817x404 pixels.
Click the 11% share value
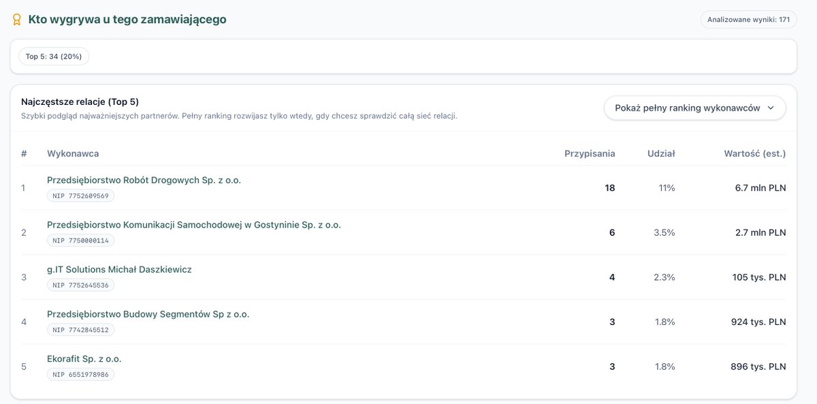[x=667, y=188]
